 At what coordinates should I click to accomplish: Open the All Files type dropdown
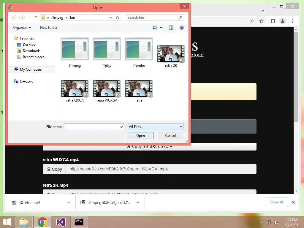click(155, 126)
